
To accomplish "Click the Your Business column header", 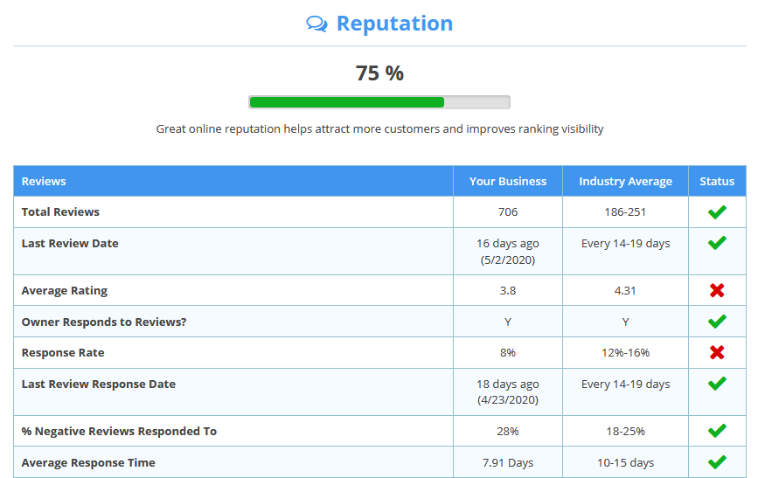I will coord(508,181).
